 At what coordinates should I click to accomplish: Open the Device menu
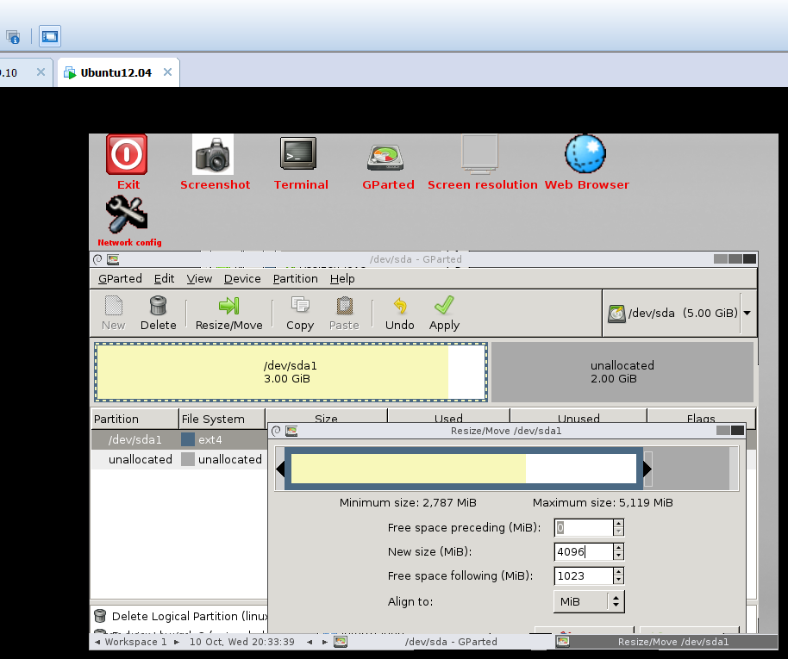click(x=242, y=278)
